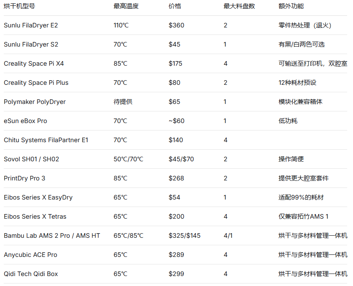Click the $140 price
The image size is (353, 286).
point(176,140)
